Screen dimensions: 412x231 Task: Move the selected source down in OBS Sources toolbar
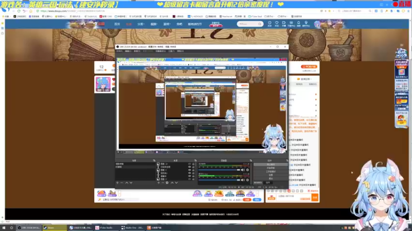pyautogui.click(x=176, y=183)
